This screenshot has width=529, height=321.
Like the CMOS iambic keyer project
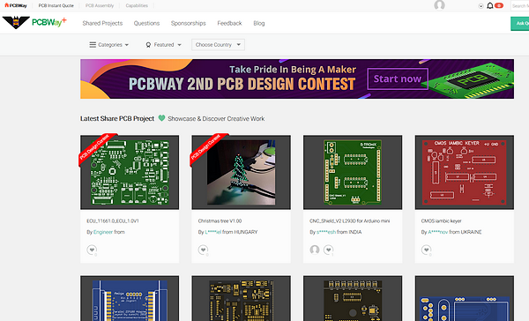[x=426, y=250]
